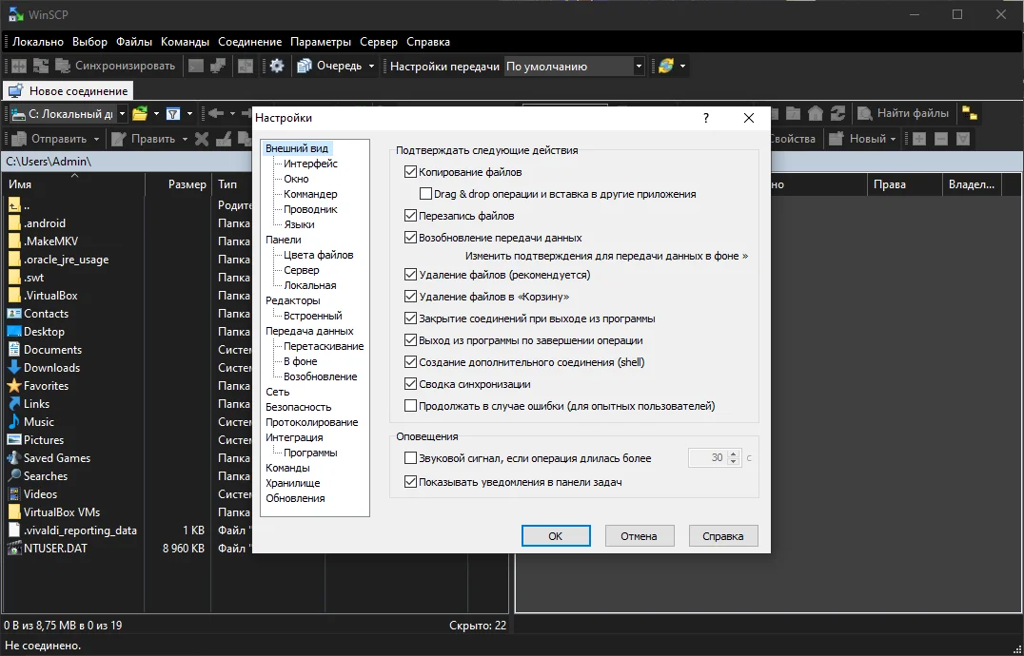Open the 'Соединение' menu

[250, 42]
